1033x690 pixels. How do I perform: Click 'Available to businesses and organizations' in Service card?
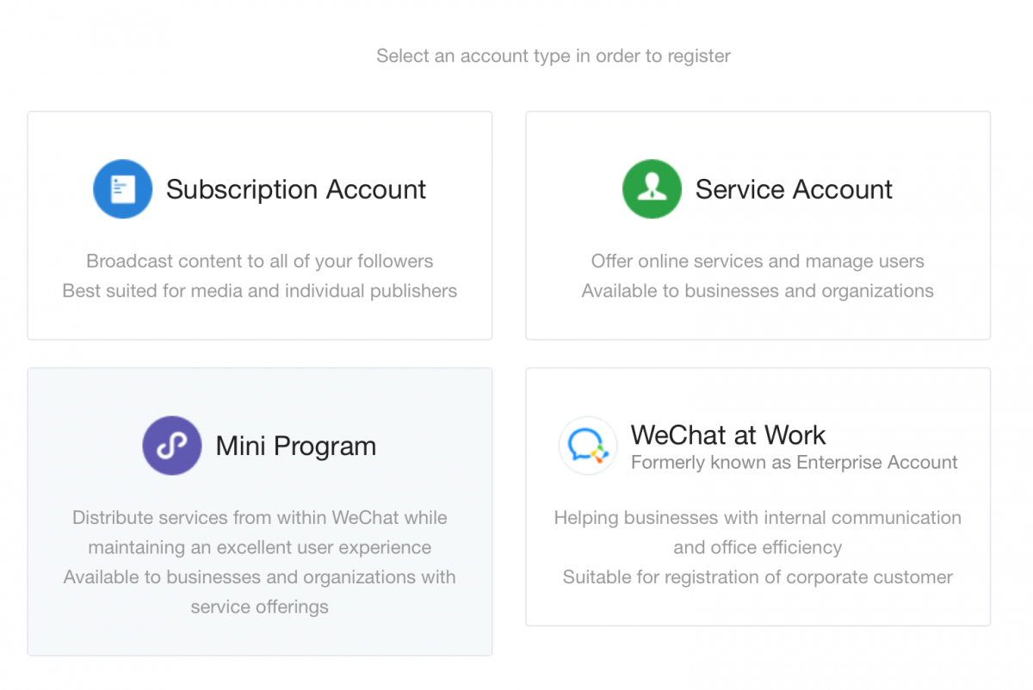[758, 291]
